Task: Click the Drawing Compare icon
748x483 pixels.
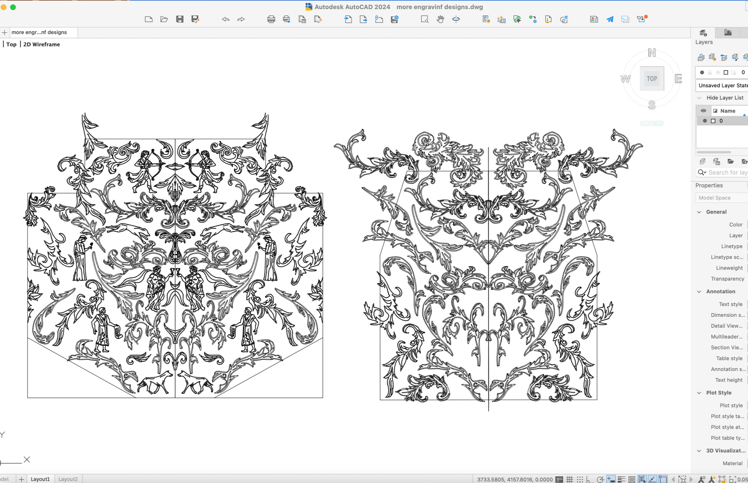Action: click(x=594, y=19)
